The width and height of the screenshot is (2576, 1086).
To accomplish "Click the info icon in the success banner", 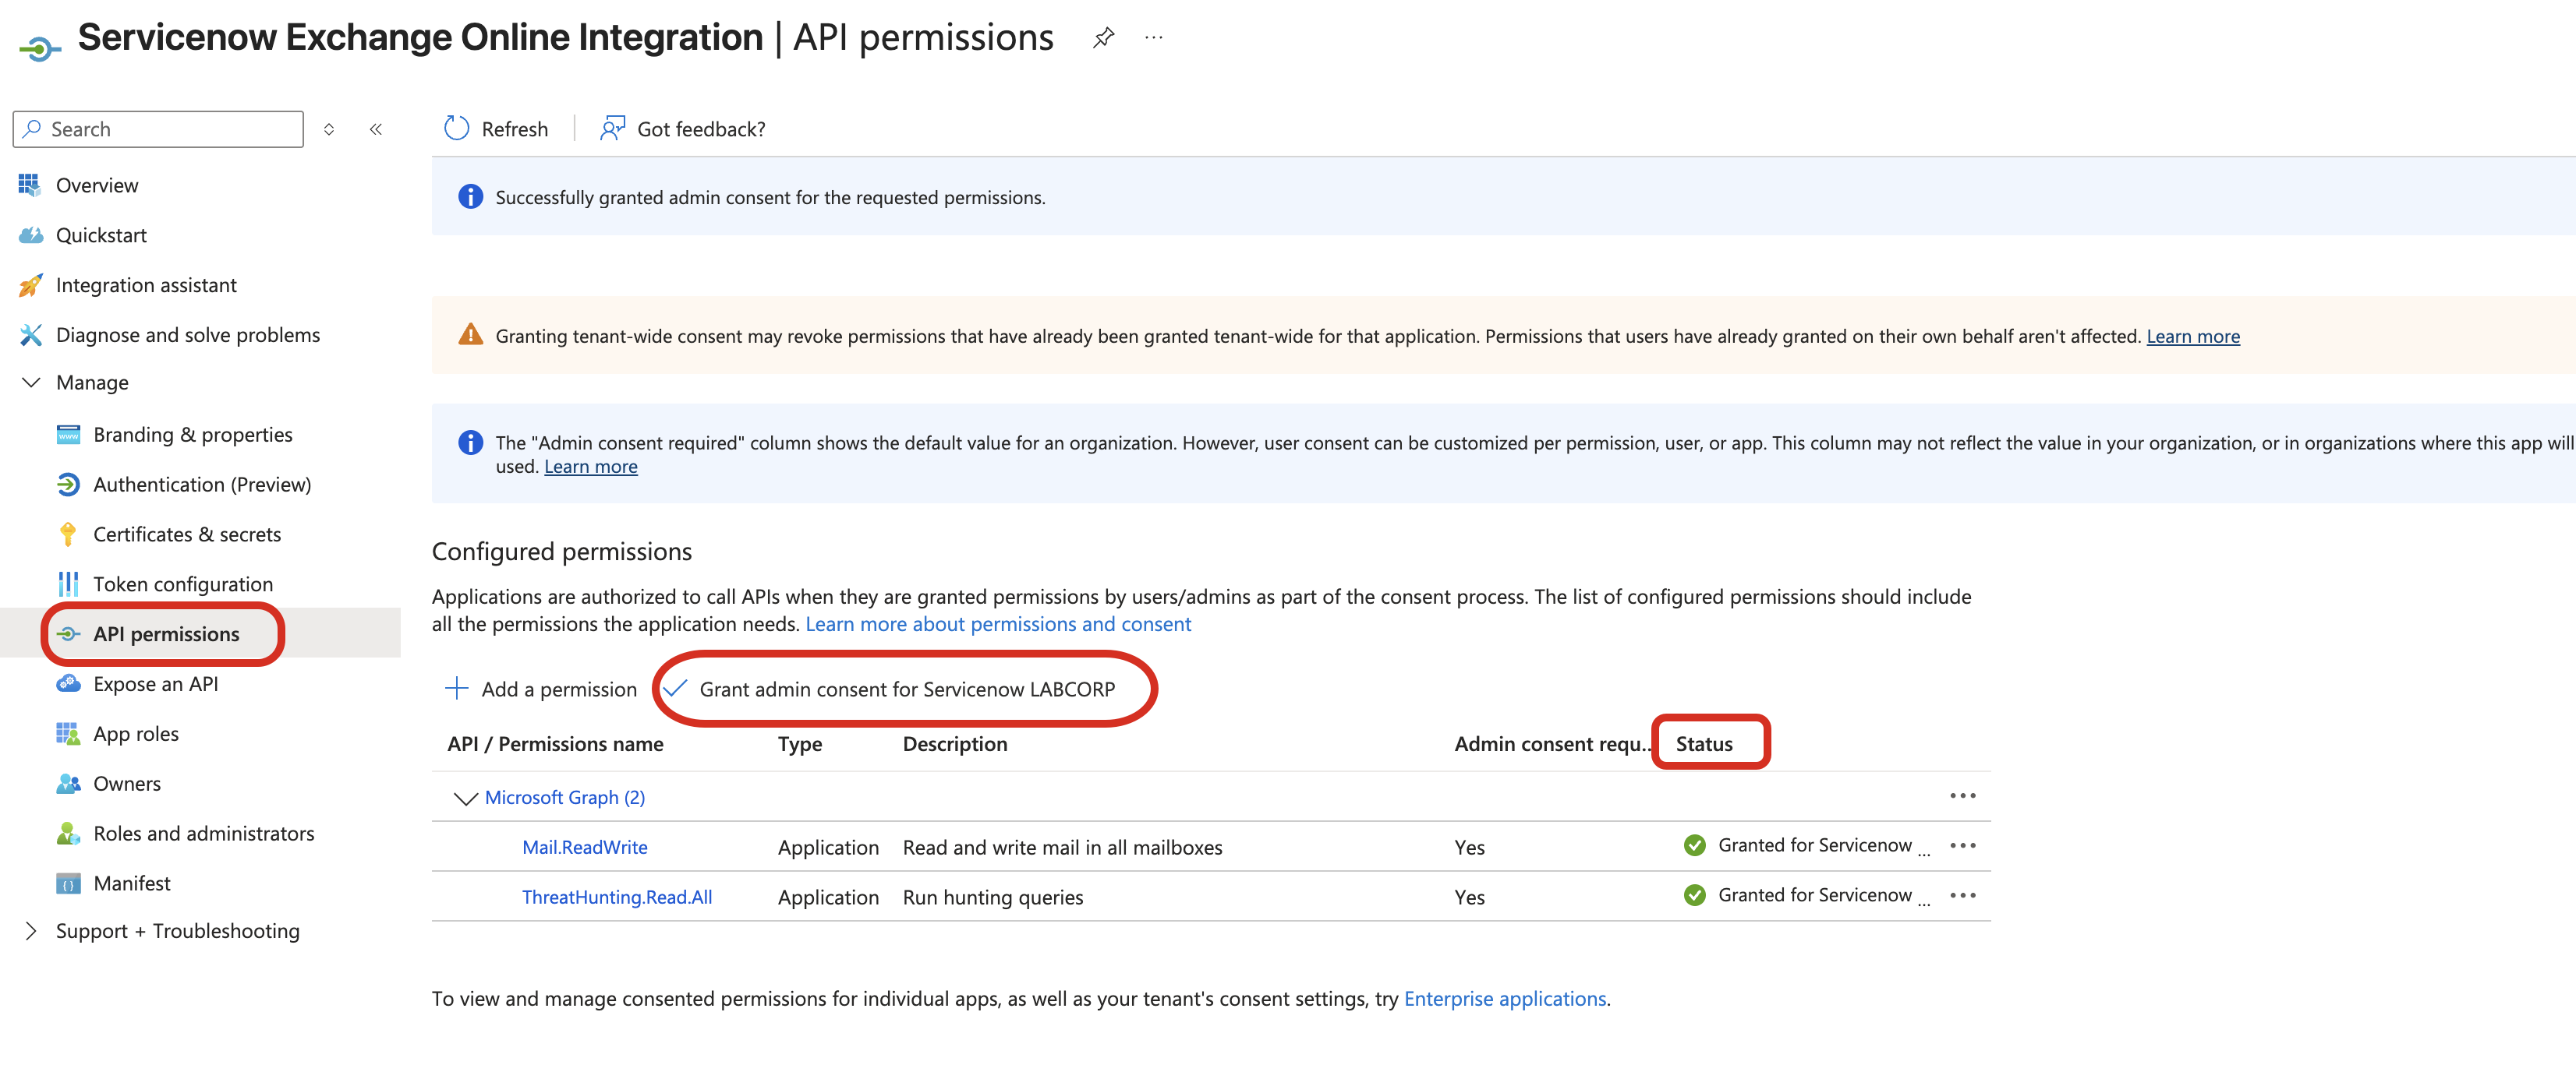I will [470, 197].
